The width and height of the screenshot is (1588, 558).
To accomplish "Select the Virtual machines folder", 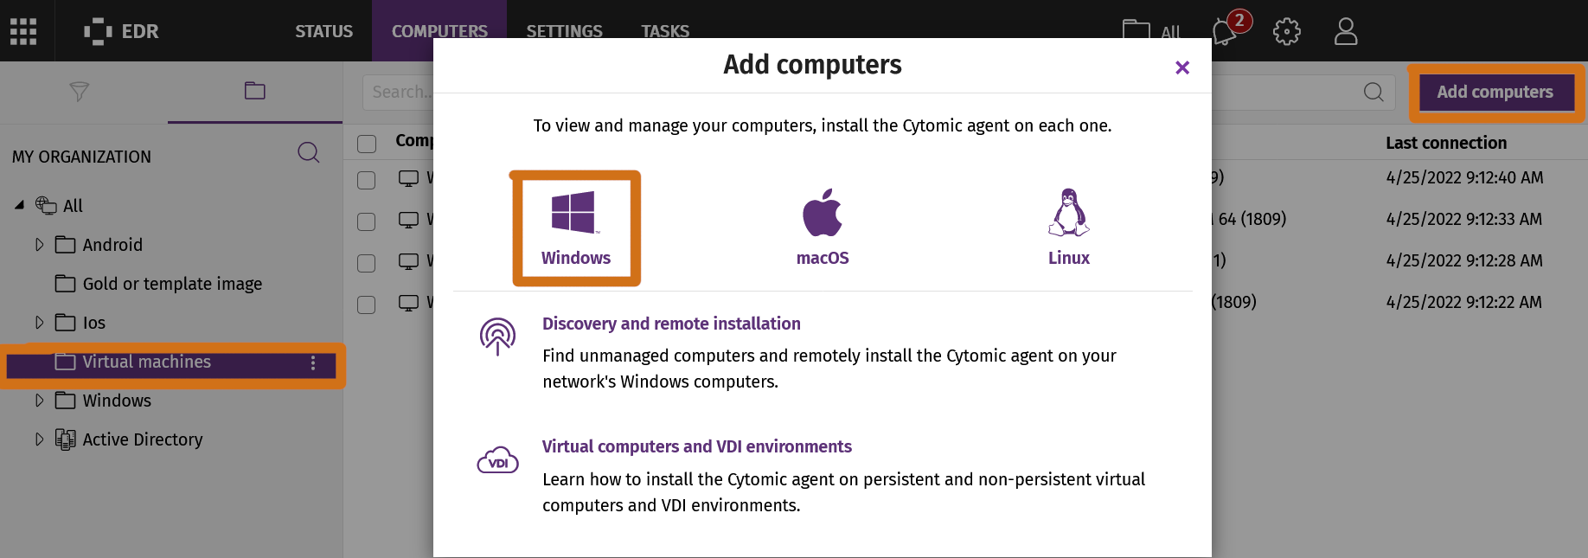I will (x=170, y=363).
